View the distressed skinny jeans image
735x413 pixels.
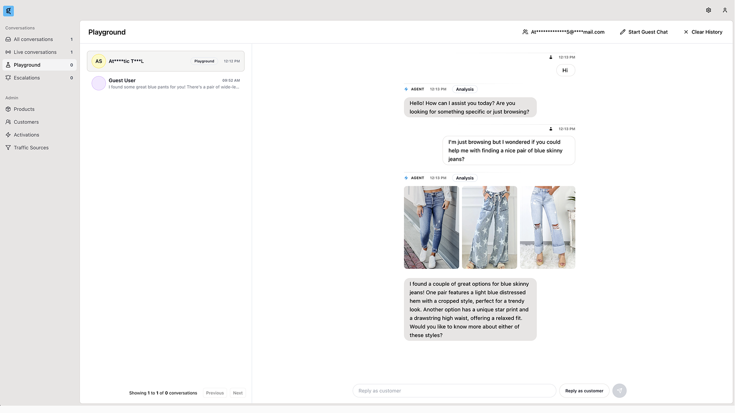(431, 227)
